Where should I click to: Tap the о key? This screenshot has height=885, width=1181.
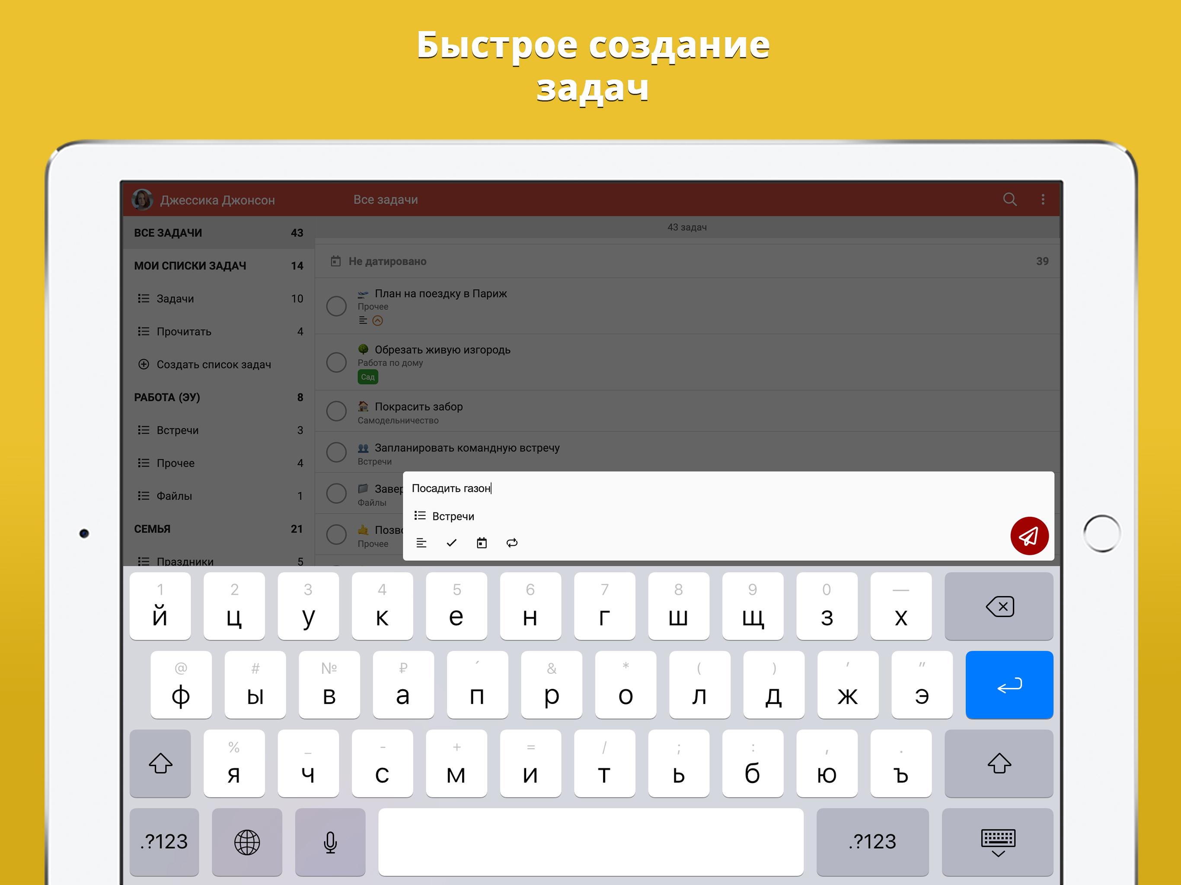[625, 685]
